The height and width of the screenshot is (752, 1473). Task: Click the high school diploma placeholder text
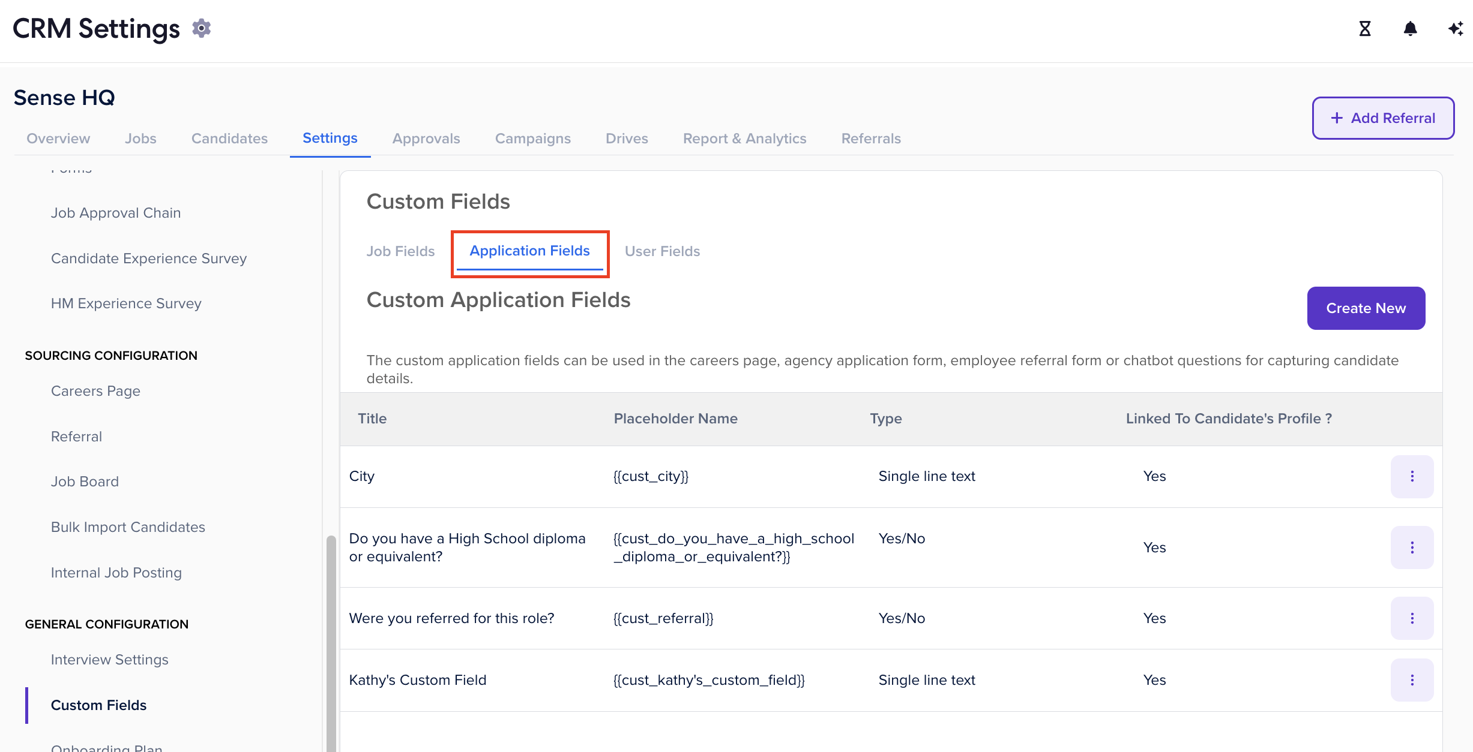733,548
